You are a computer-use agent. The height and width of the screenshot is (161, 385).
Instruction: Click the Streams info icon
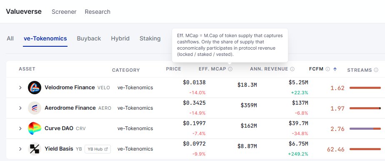(376, 70)
